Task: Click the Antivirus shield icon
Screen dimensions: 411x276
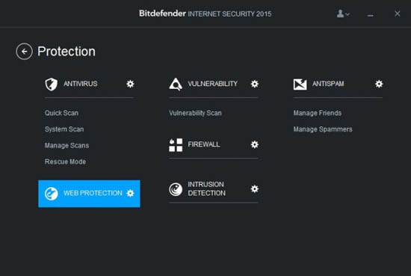Action: 51,85
